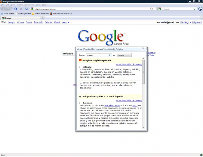Viewport: 203px width, 157px height.
Task: Click the Firefox Back navigation button
Action: point(3,9)
